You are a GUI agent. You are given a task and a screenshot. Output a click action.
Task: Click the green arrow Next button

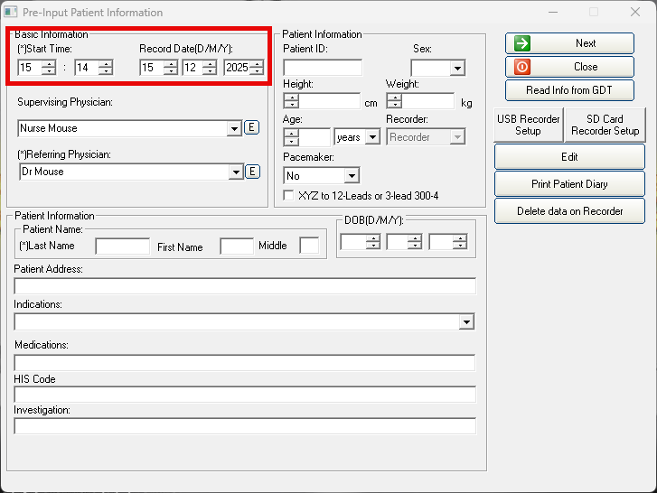tap(569, 43)
